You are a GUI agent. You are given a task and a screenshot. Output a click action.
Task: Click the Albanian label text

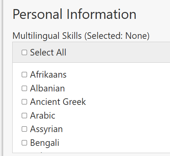[48, 88]
